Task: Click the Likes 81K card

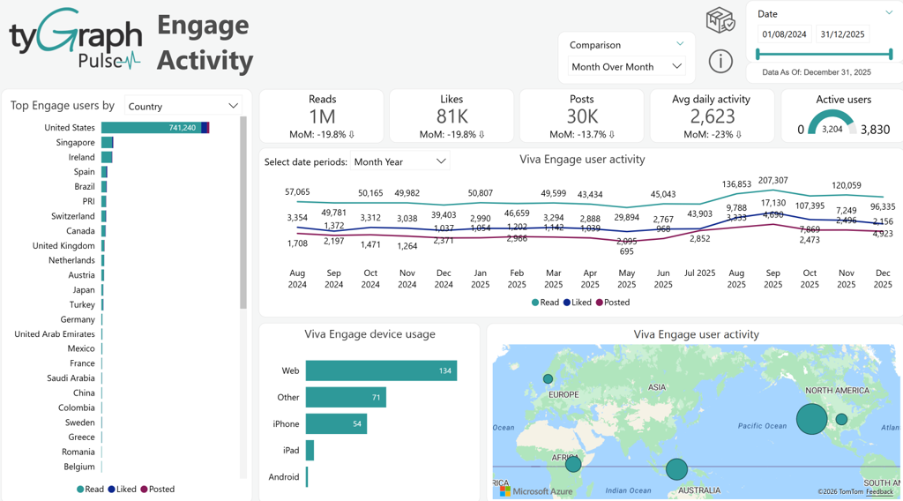Action: click(x=451, y=116)
